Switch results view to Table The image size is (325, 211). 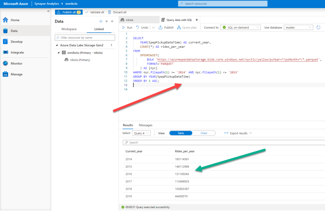coord(181,133)
